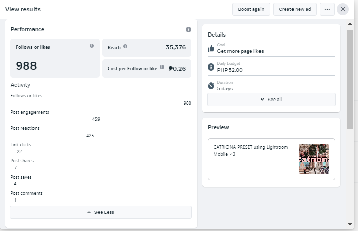Open the Catriona preset ad thumbnail
Screen dimensions: 358x231
pyautogui.click(x=313, y=159)
